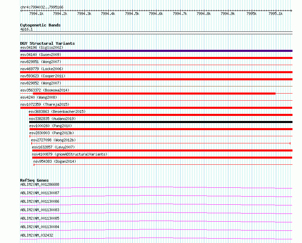The height and width of the screenshot is (243, 302).
Task: Click the red bar under nsv469779 (Locke2006)
Action: pyautogui.click(x=156, y=72)
